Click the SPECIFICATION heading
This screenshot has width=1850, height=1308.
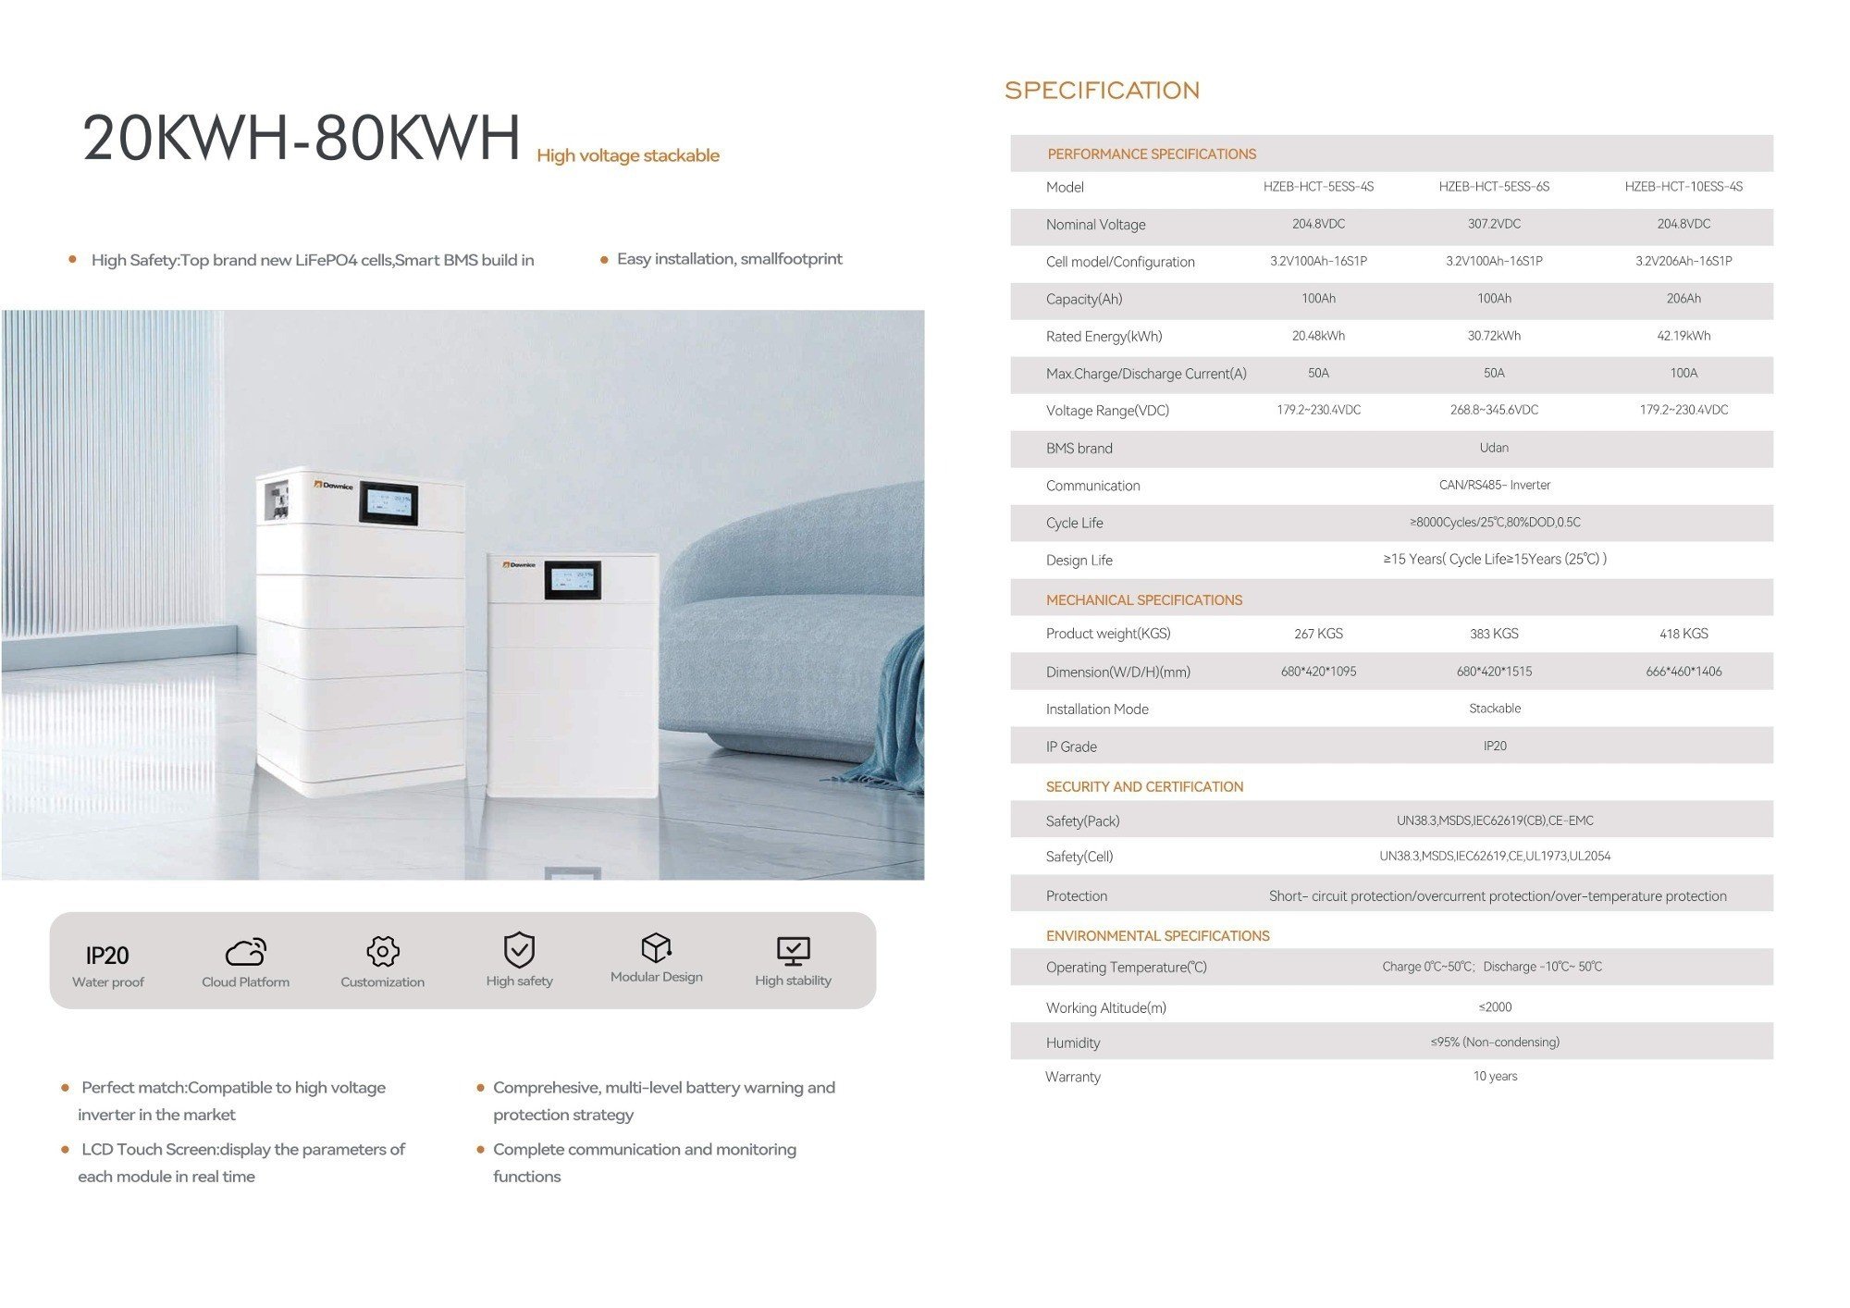point(1102,91)
